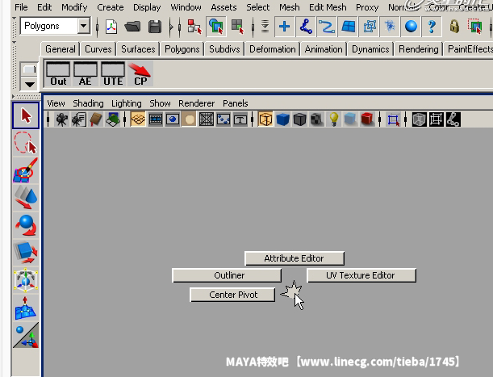Open the viewport Renderer menu

tap(197, 103)
